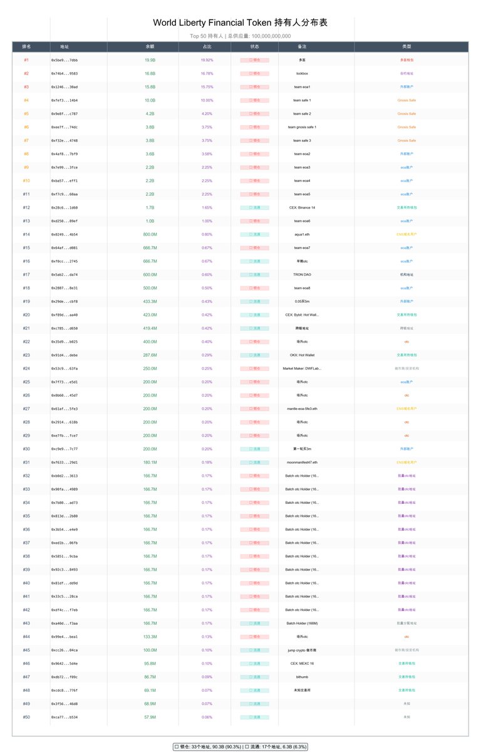Click the 余额 column header
Screen dimensions: 481x752
pos(150,46)
